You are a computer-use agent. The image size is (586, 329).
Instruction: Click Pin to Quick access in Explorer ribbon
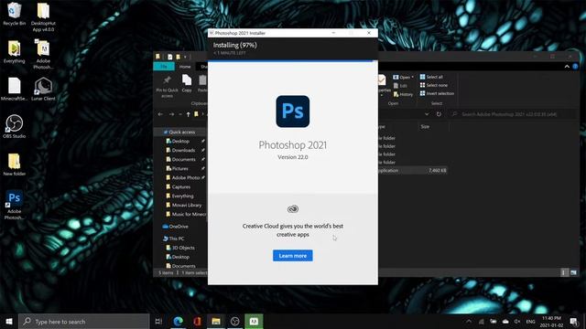coord(167,87)
